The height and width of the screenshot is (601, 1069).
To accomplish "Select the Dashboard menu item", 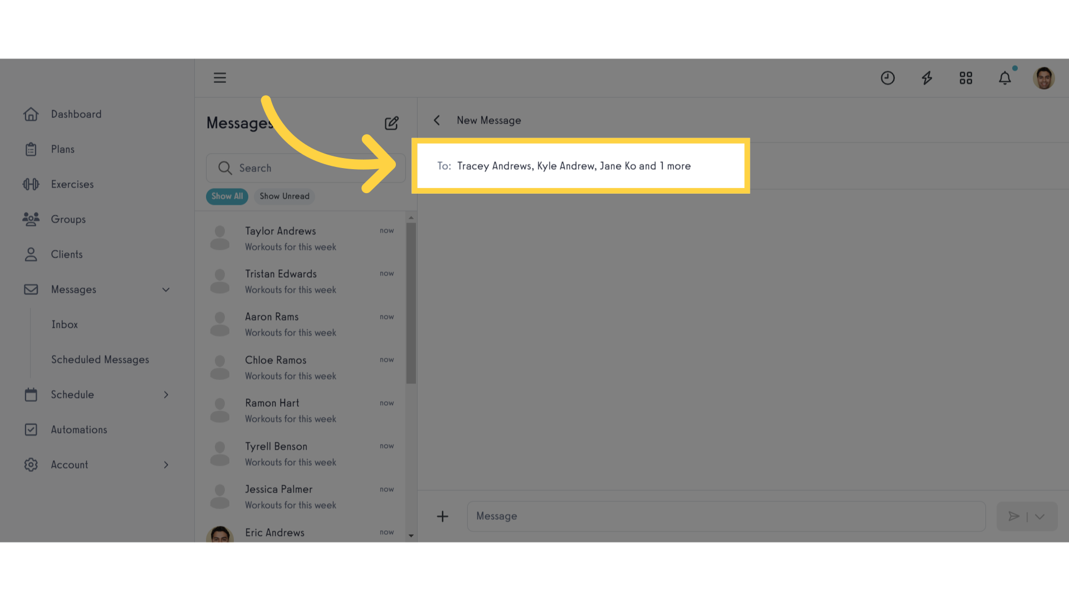I will (76, 114).
